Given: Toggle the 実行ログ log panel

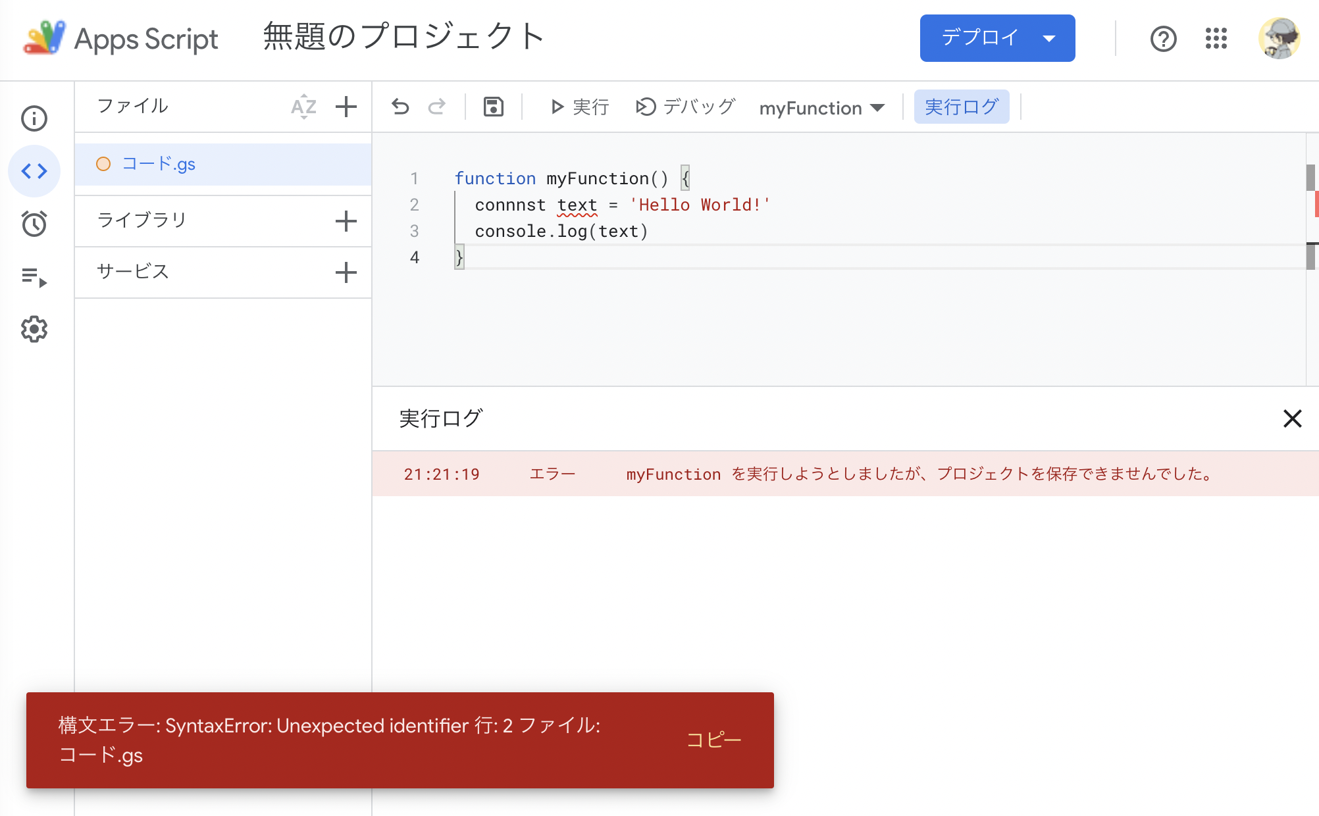Looking at the screenshot, I should (x=962, y=106).
